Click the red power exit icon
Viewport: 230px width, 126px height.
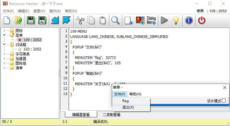click(202, 20)
